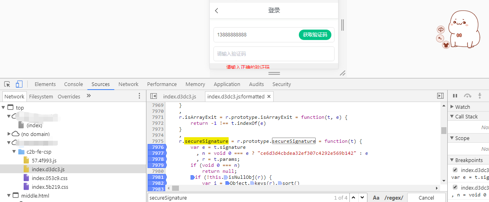
Task: Close the index.d3dc3.js:formatted tab
Action: [269, 96]
